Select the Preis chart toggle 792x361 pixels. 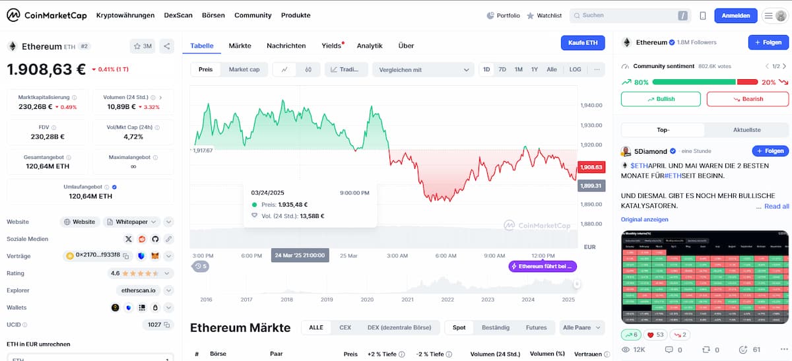click(x=206, y=69)
